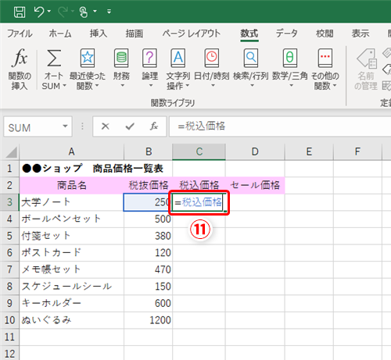Image resolution: width=391 pixels, height=360 pixels.
Task: Select row 10 header
Action: [9, 320]
